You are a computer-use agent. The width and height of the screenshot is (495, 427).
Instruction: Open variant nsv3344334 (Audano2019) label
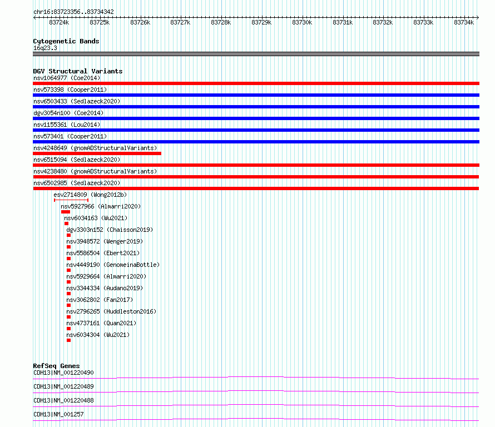[105, 288]
